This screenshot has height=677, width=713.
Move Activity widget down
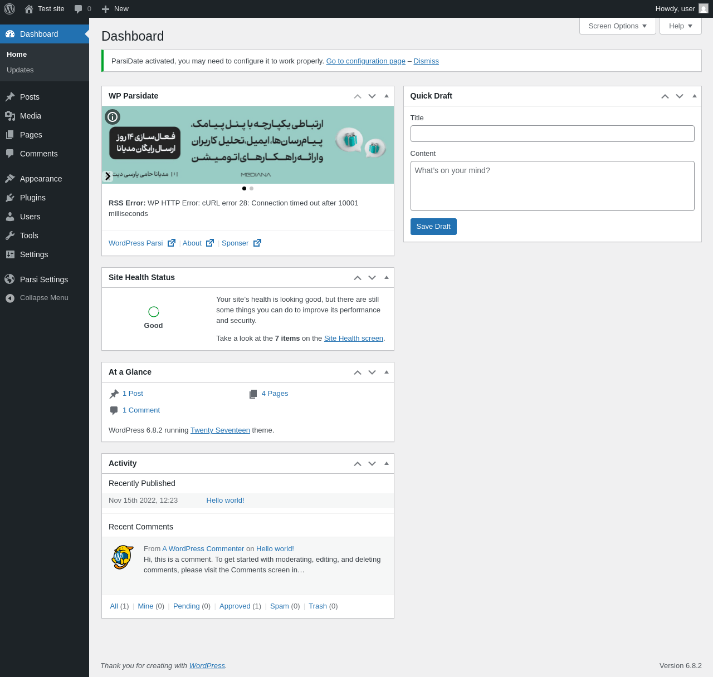point(372,464)
